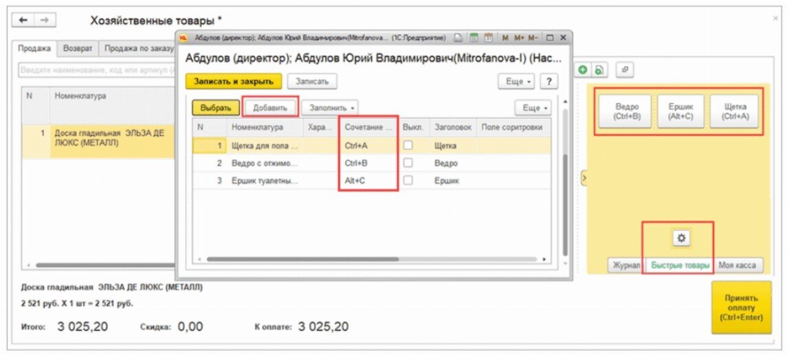Select the Ершик туалетны... row
The image size is (791, 355).
[372, 180]
